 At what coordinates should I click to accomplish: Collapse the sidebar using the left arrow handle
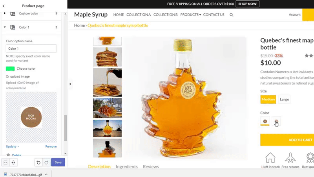tap(70, 84)
